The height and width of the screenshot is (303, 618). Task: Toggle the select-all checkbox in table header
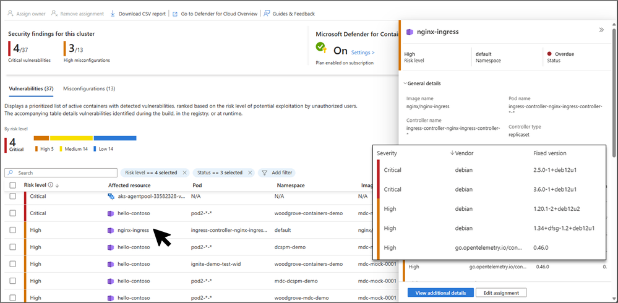point(12,185)
